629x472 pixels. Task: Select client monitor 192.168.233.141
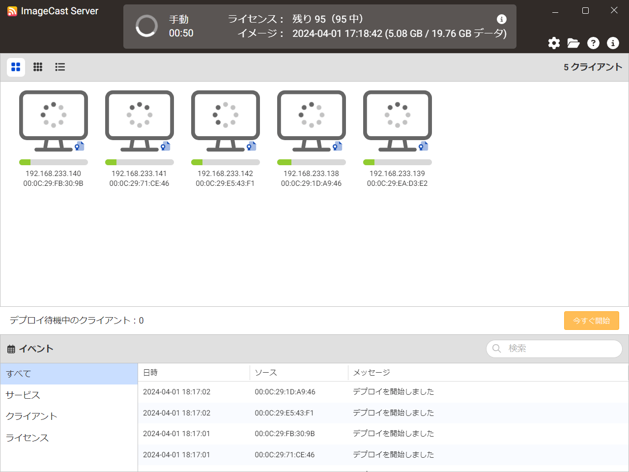tap(139, 120)
